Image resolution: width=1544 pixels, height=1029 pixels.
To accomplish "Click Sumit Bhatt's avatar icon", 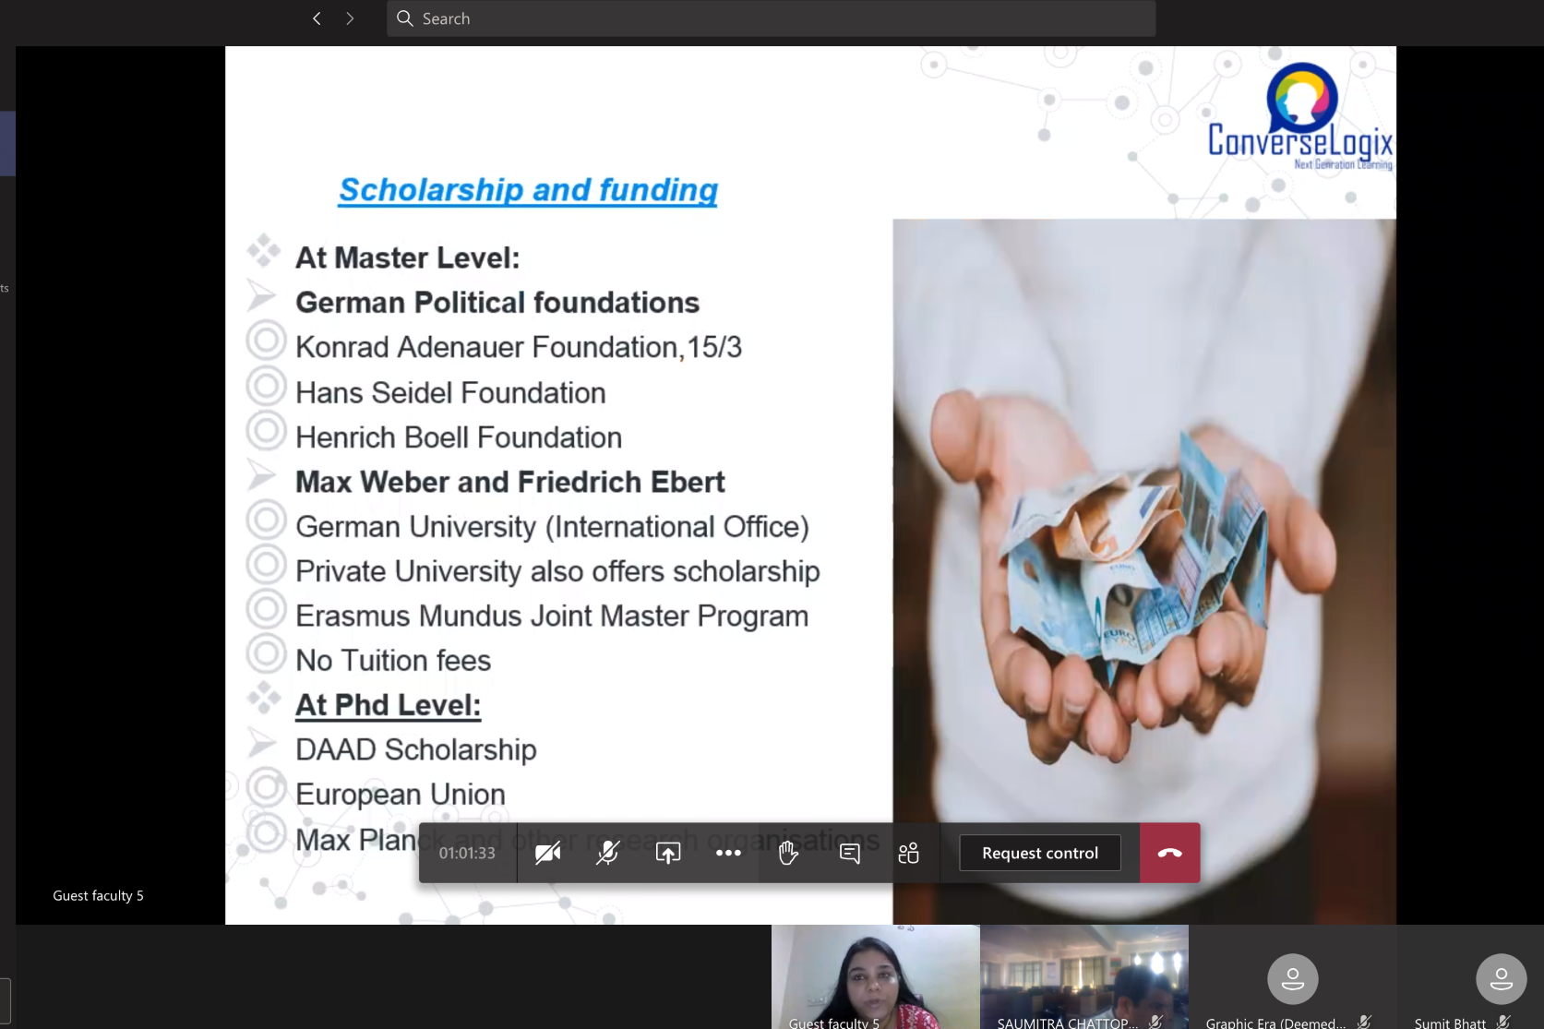I will pyautogui.click(x=1502, y=979).
